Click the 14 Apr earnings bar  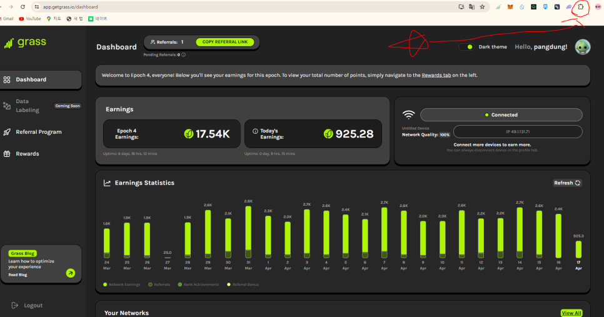tap(520, 233)
